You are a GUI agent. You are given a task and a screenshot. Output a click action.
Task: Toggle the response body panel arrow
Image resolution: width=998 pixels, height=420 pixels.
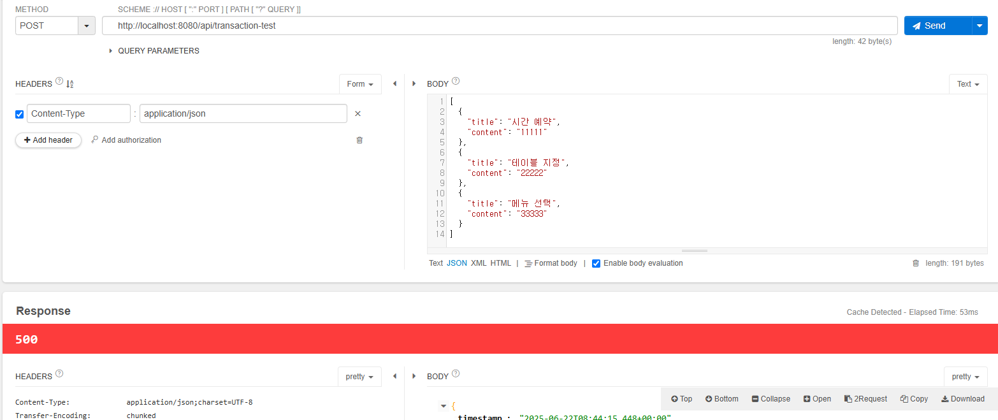coord(414,376)
